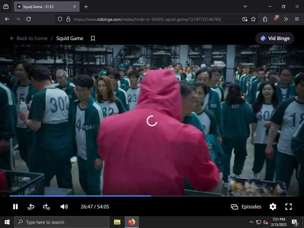Show hidden system tray icons
304x228 pixels.
click(251, 222)
